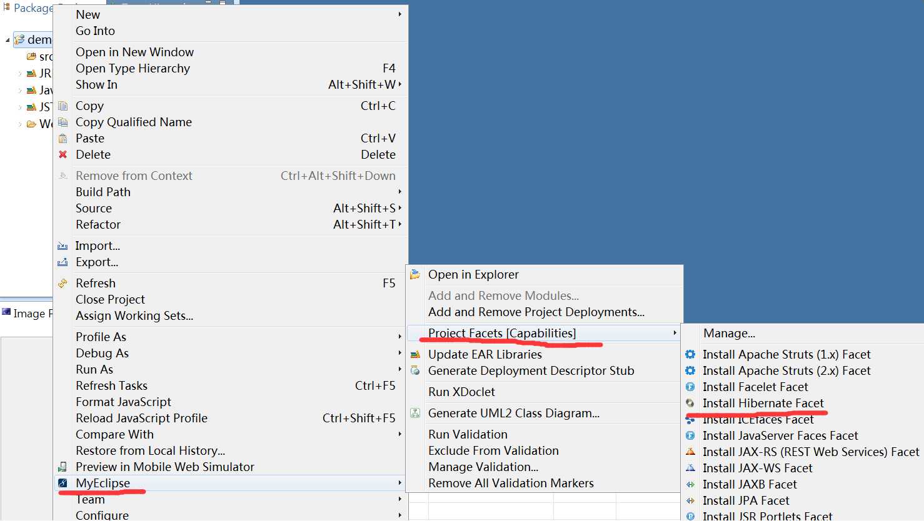924x521 pixels.
Task: Expand the Project Facets submenu arrow
Action: coord(675,333)
